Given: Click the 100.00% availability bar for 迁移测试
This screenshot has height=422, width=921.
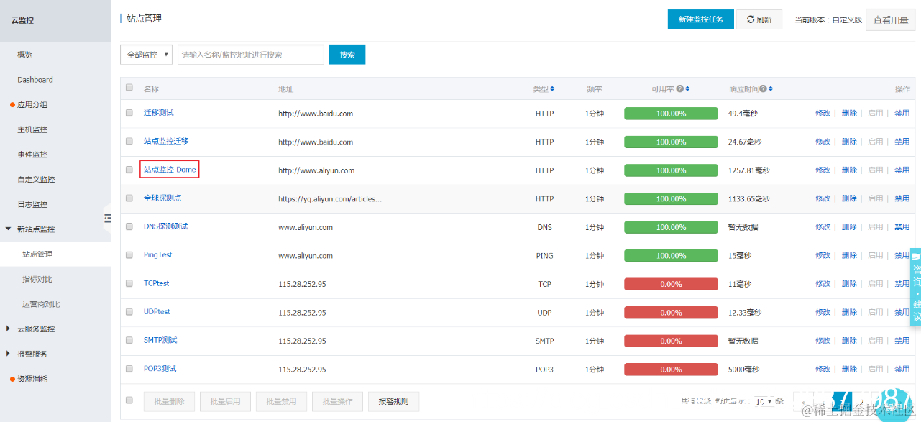Looking at the screenshot, I should coord(671,114).
